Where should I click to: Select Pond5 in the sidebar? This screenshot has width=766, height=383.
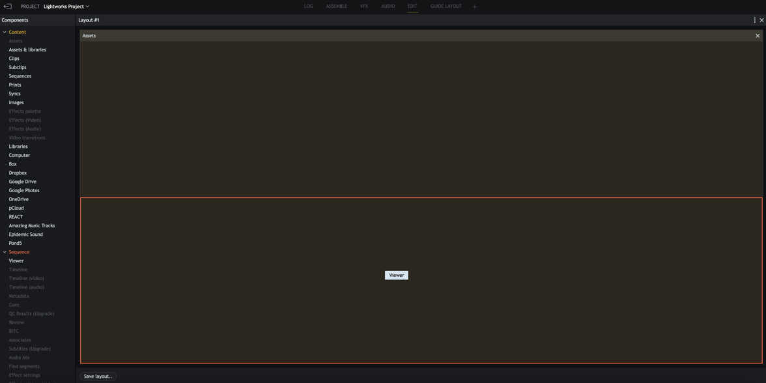pos(15,243)
